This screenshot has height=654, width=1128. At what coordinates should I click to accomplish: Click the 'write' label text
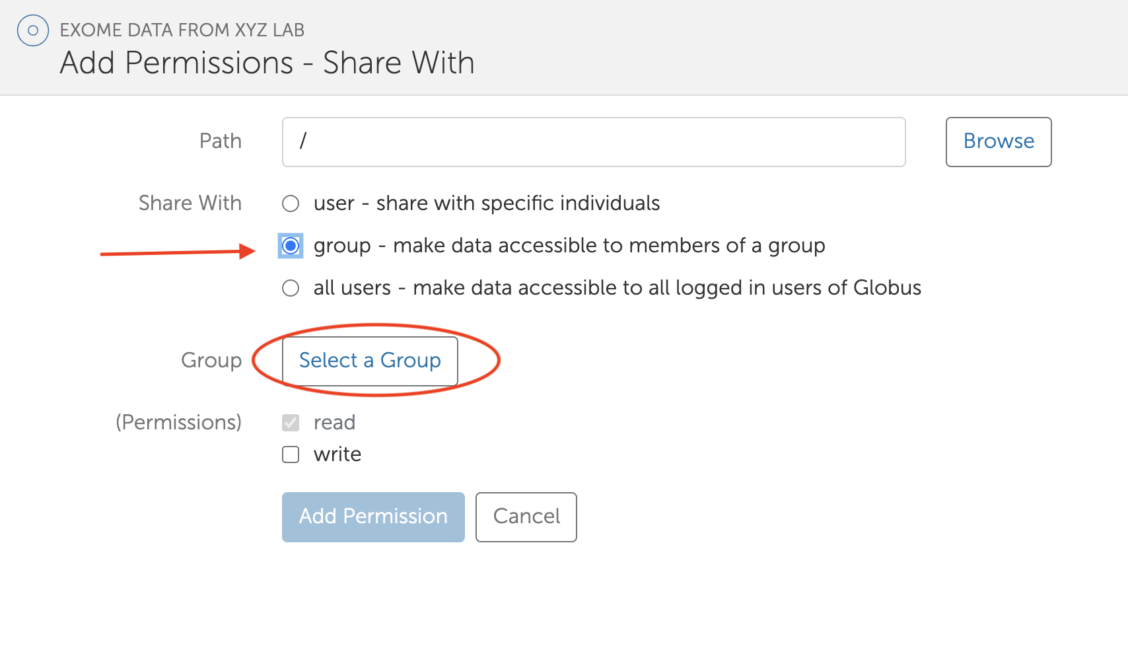tap(337, 454)
